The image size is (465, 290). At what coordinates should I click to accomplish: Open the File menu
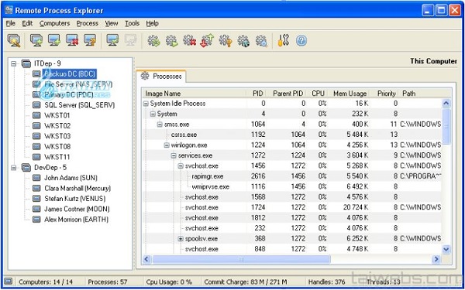(x=10, y=23)
